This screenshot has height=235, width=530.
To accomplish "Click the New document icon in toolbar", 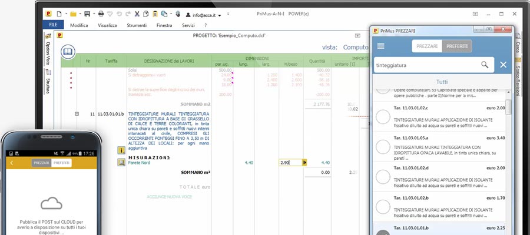I will click(59, 14).
